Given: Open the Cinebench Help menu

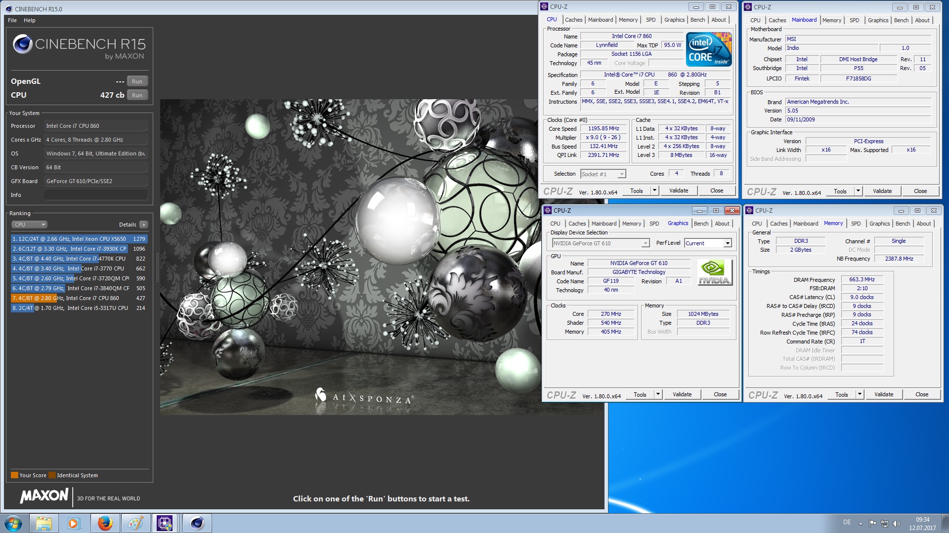Looking at the screenshot, I should coord(30,20).
